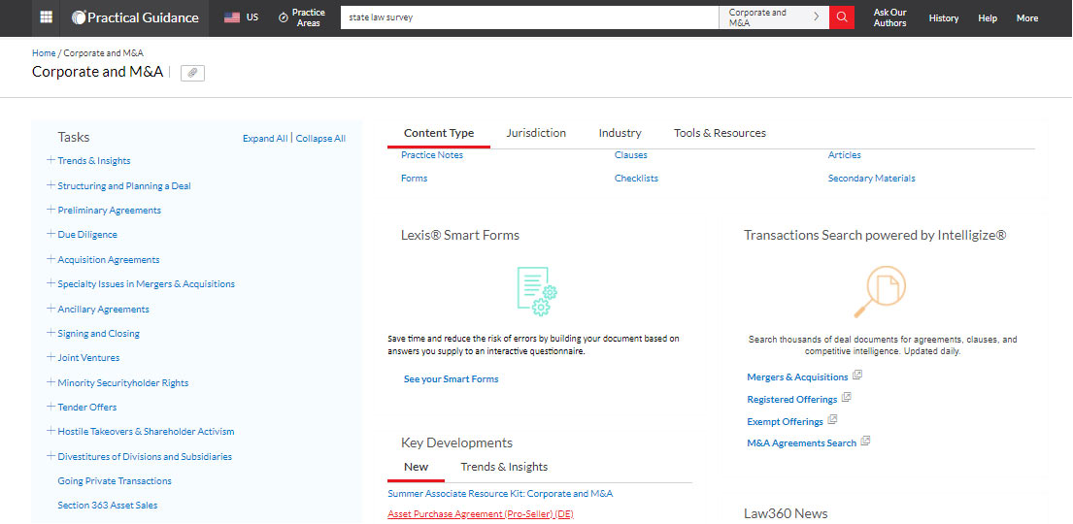Open Summer Associate Resource Kit link
1073x524 pixels.
(500, 493)
